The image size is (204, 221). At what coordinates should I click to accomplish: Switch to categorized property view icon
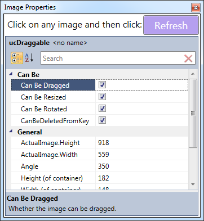coord(17,58)
